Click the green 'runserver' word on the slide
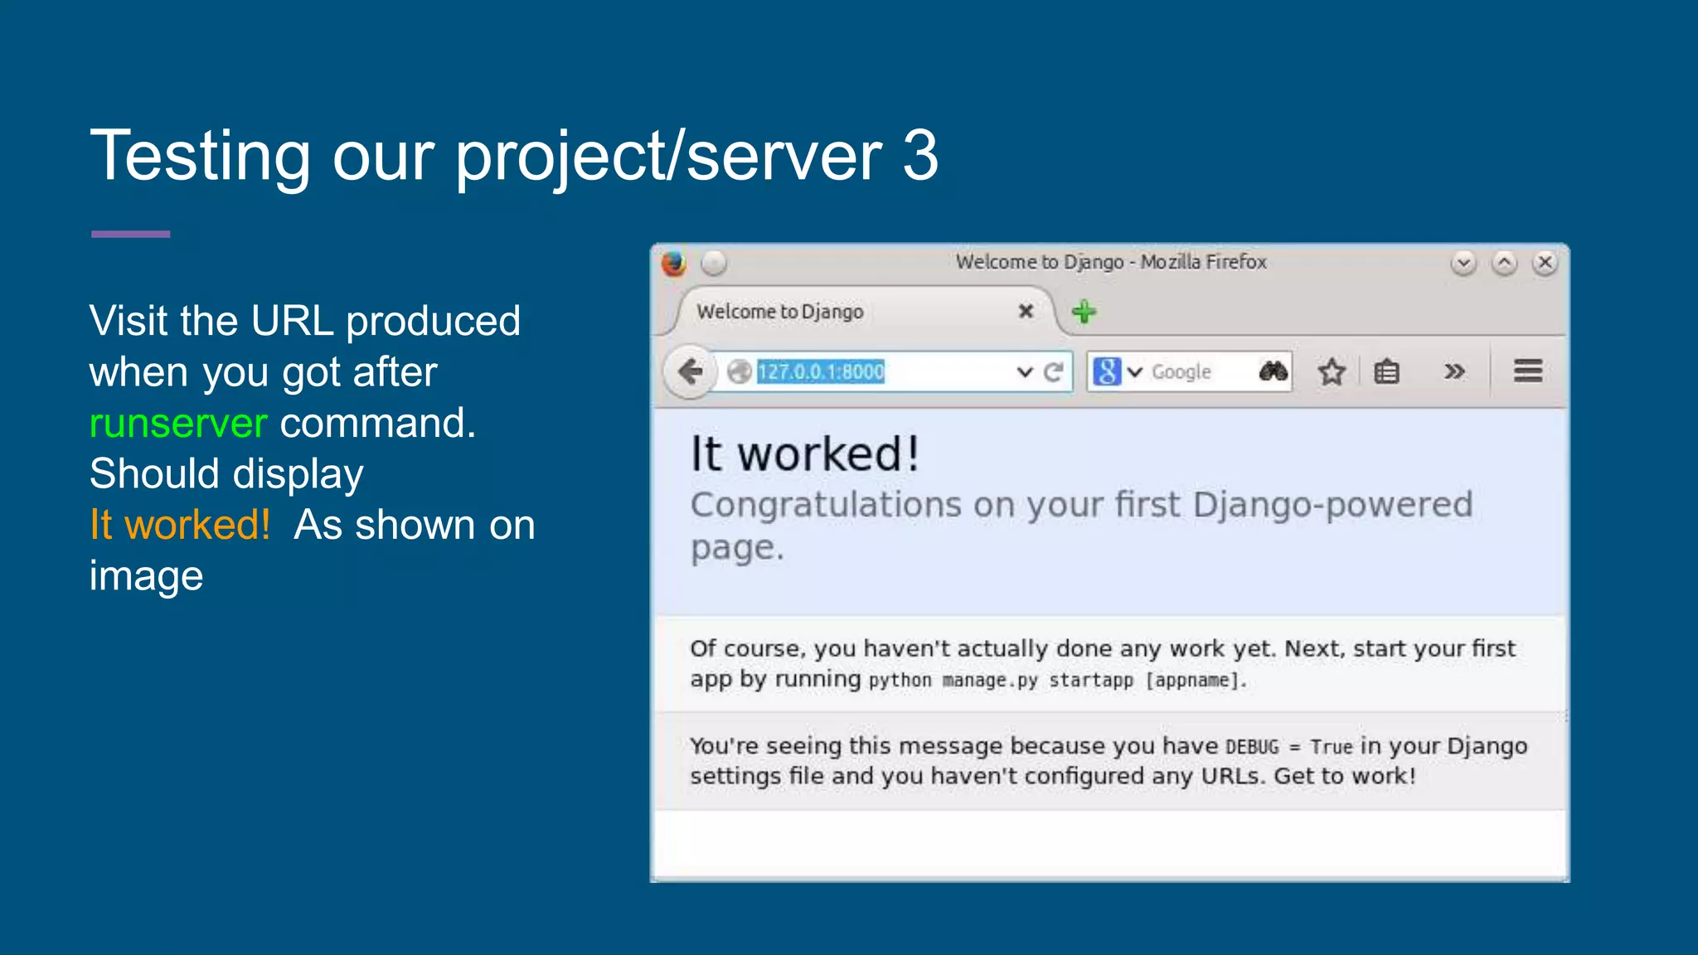1698x955 pixels. 178,423
